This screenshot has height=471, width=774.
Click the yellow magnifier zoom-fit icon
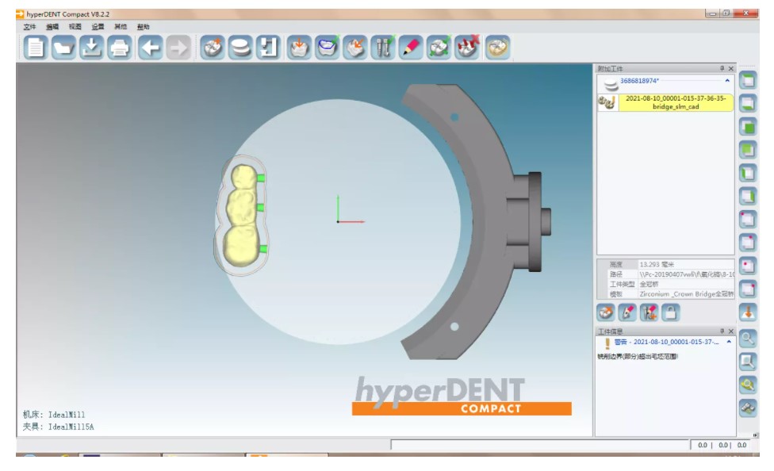[748, 385]
